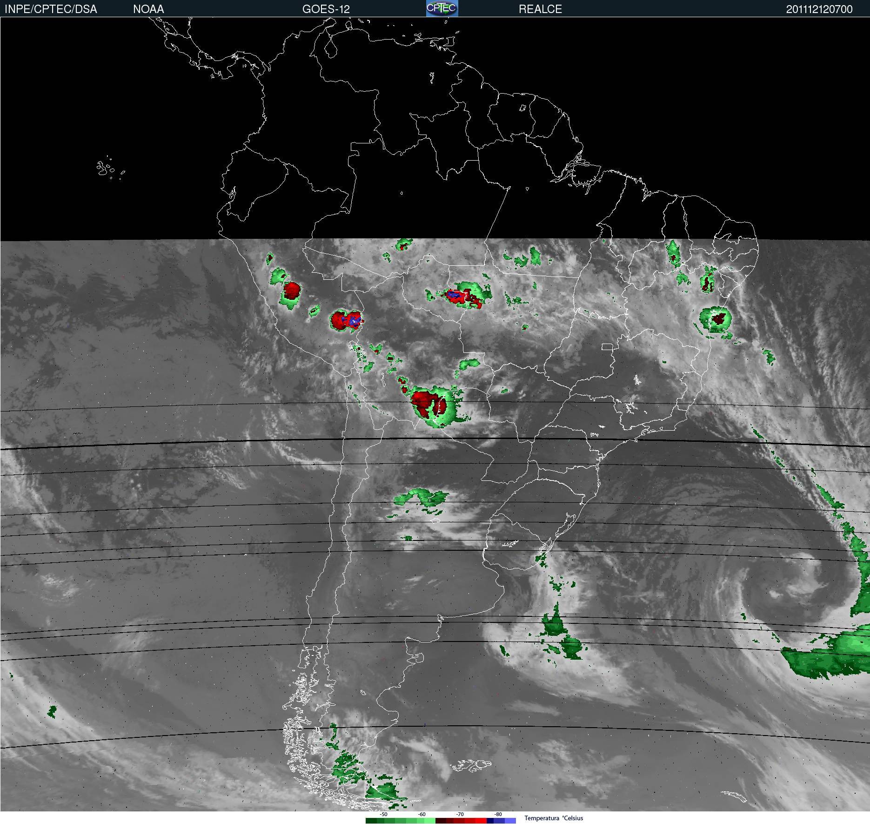Click the -50 legend tick label
This screenshot has height=824, width=870.
pos(384,814)
